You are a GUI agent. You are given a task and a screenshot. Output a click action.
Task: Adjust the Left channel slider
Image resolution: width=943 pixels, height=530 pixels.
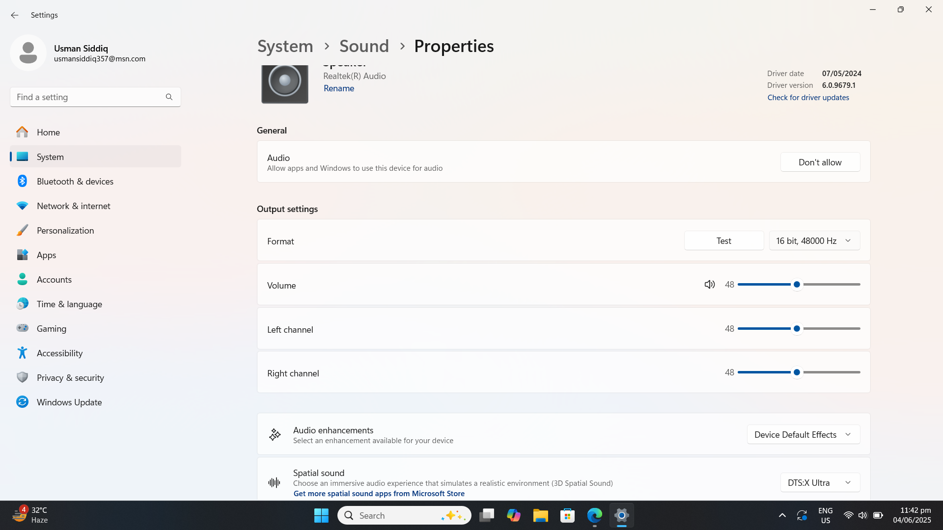796,329
